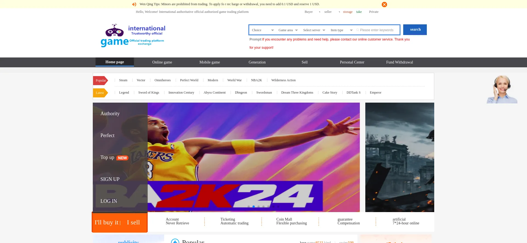Click Ticketing Automatic trading feature
Image resolution: width=527 pixels, height=243 pixels.
coord(234,221)
